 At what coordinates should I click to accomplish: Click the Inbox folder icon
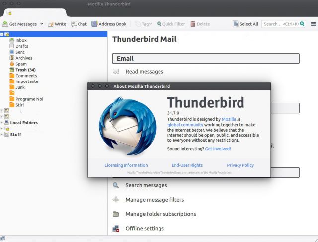tap(12, 40)
